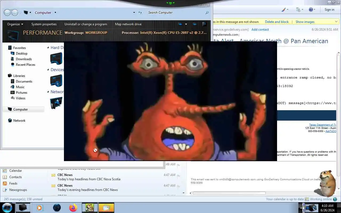The height and width of the screenshot is (213, 341).
Task: Click the Favorites node in navigation pane
Action: click(19, 48)
